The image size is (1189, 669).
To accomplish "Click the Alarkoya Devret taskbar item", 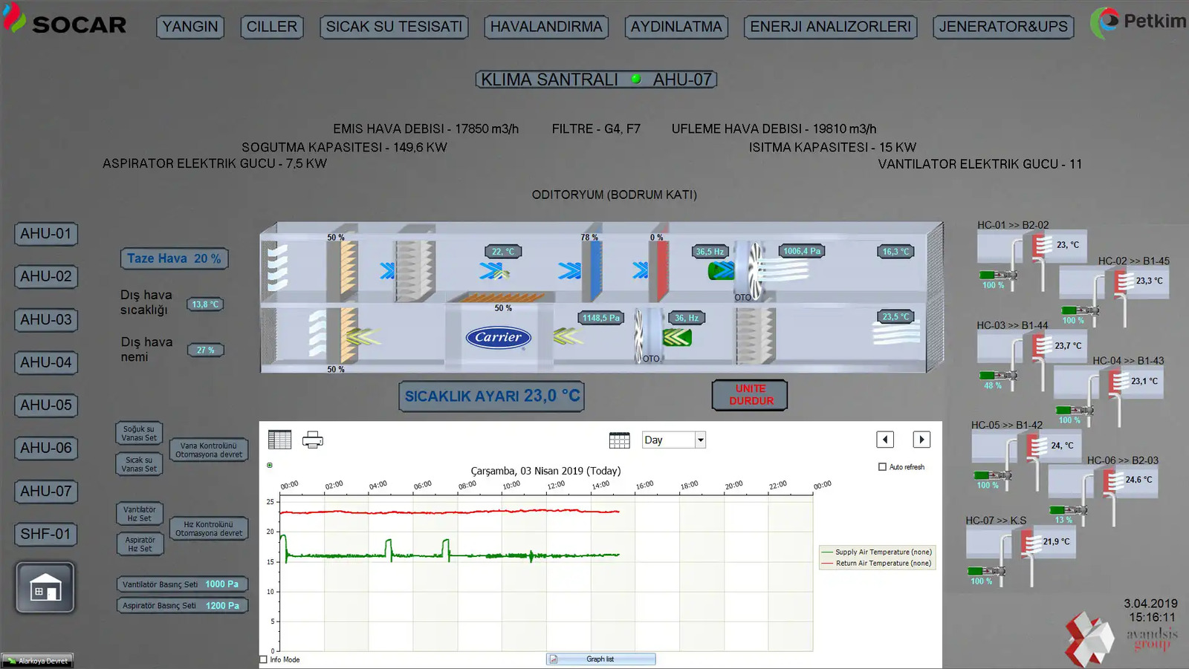I will click(37, 661).
